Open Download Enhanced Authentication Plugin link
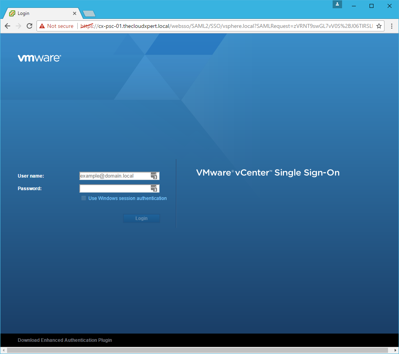 (x=65, y=340)
